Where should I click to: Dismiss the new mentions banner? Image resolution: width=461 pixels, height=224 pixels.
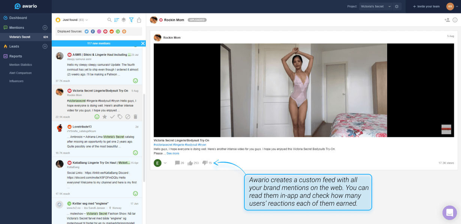pos(143,43)
